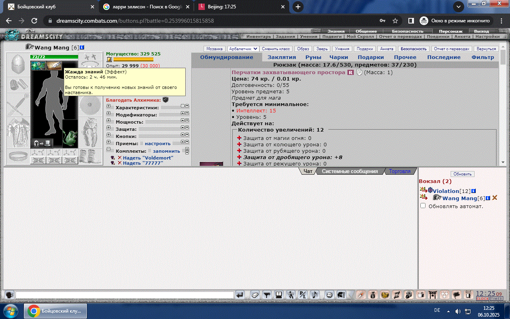The width and height of the screenshot is (510, 319).
Task: Click the torii gate icon in bottom toolbar
Action: (432, 295)
